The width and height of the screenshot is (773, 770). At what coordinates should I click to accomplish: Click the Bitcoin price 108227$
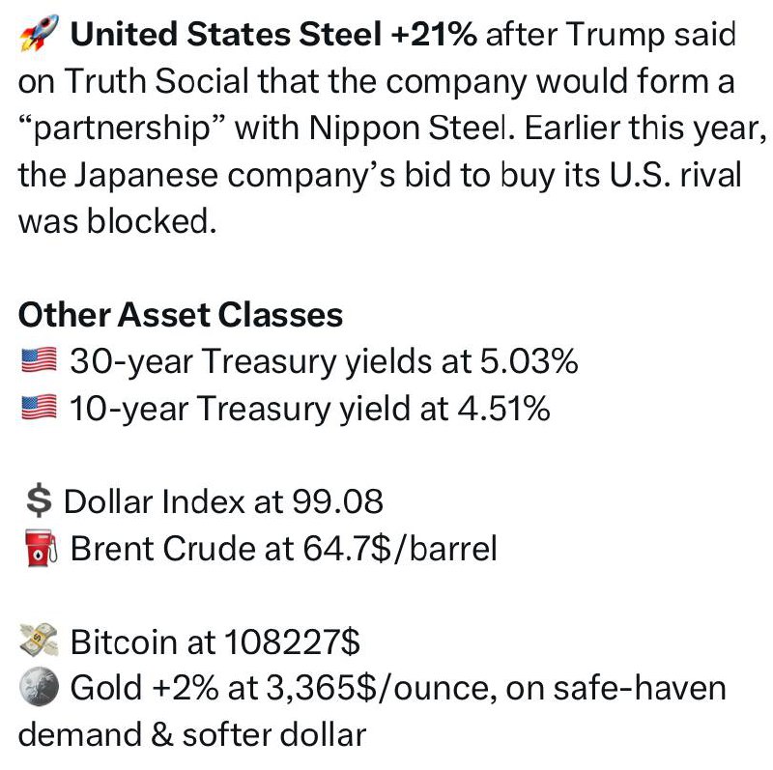(293, 642)
